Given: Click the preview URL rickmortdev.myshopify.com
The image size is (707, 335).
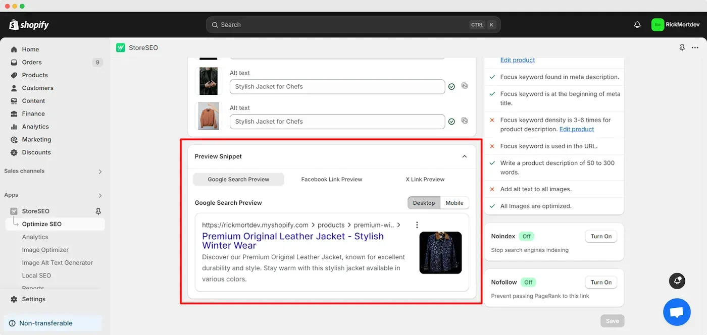Looking at the screenshot, I should (255, 225).
